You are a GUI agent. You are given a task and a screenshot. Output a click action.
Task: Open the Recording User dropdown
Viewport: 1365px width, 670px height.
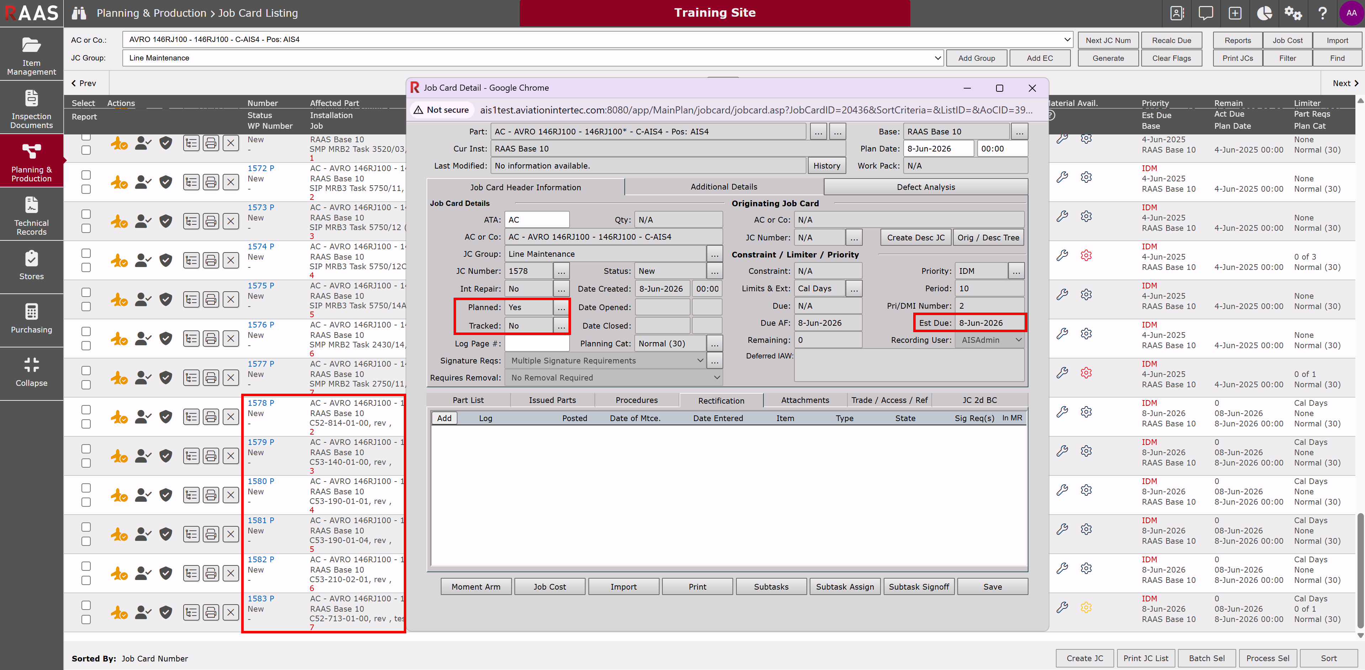click(x=989, y=340)
